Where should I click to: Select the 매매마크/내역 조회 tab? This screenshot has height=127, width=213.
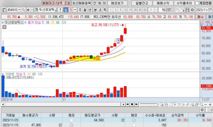pyautogui.click(x=56, y=3)
